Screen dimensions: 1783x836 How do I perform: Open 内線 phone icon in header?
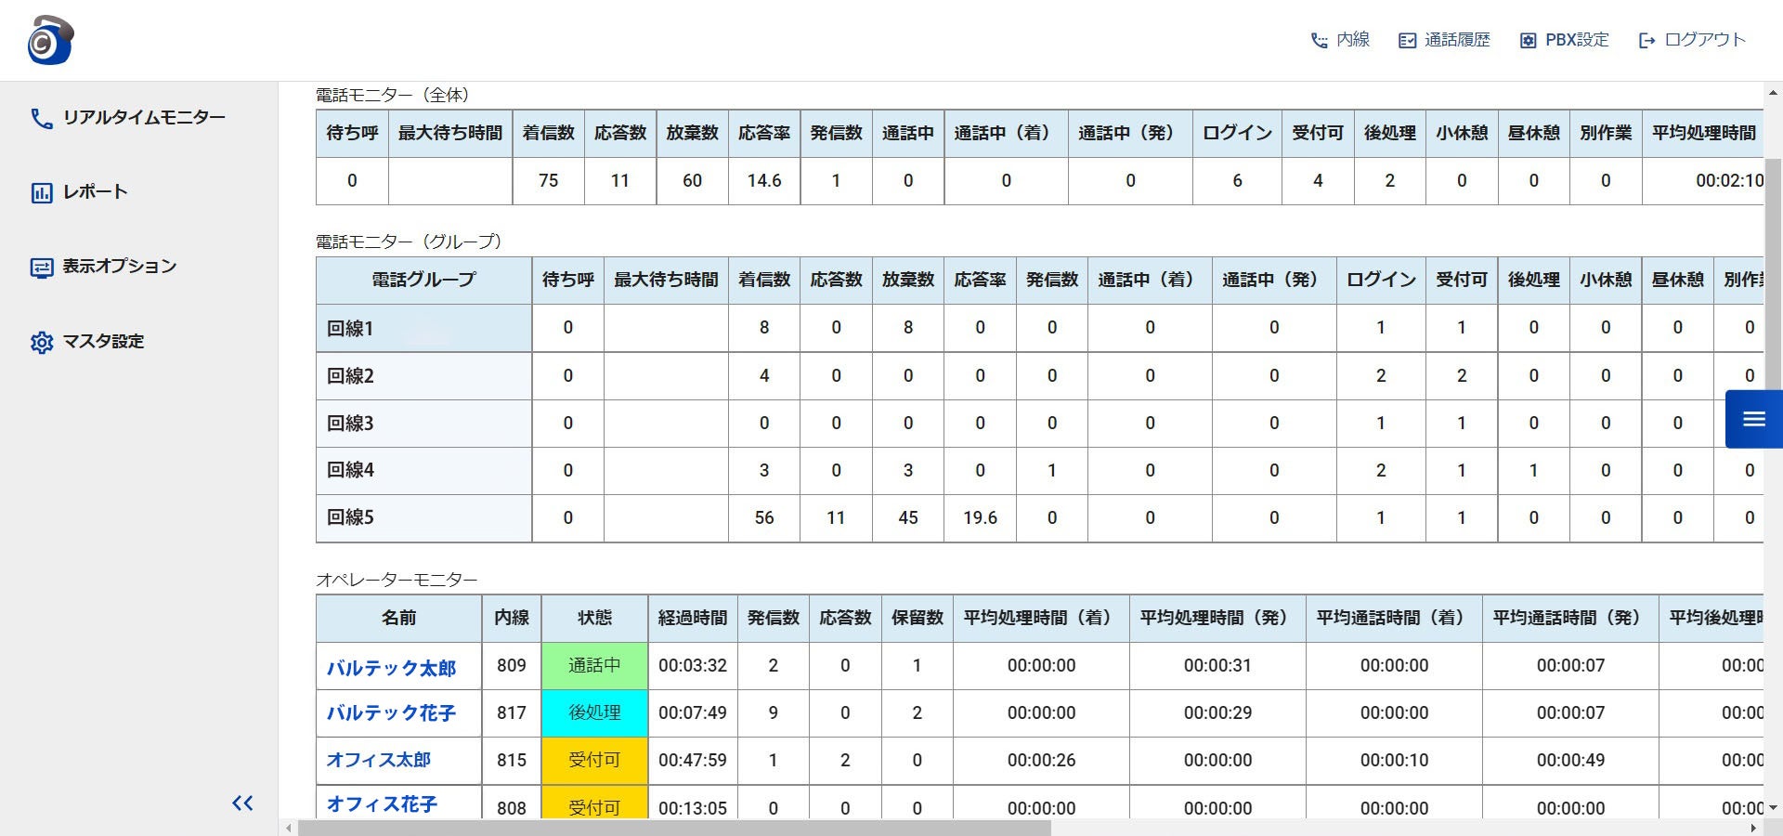[1319, 40]
